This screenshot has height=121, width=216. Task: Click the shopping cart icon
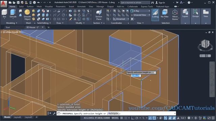click(x=177, y=2)
